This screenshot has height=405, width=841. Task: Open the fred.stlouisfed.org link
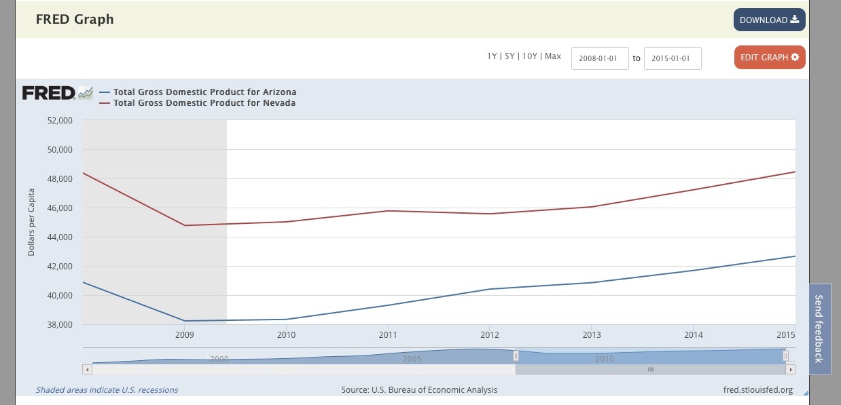758,390
